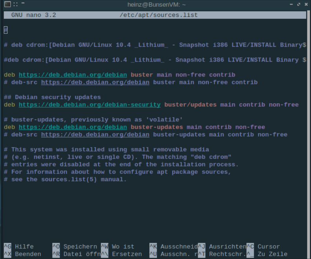311x259 pixels.
Task: Click the ^T Rechtschr. shortcut
Action: tap(222, 254)
